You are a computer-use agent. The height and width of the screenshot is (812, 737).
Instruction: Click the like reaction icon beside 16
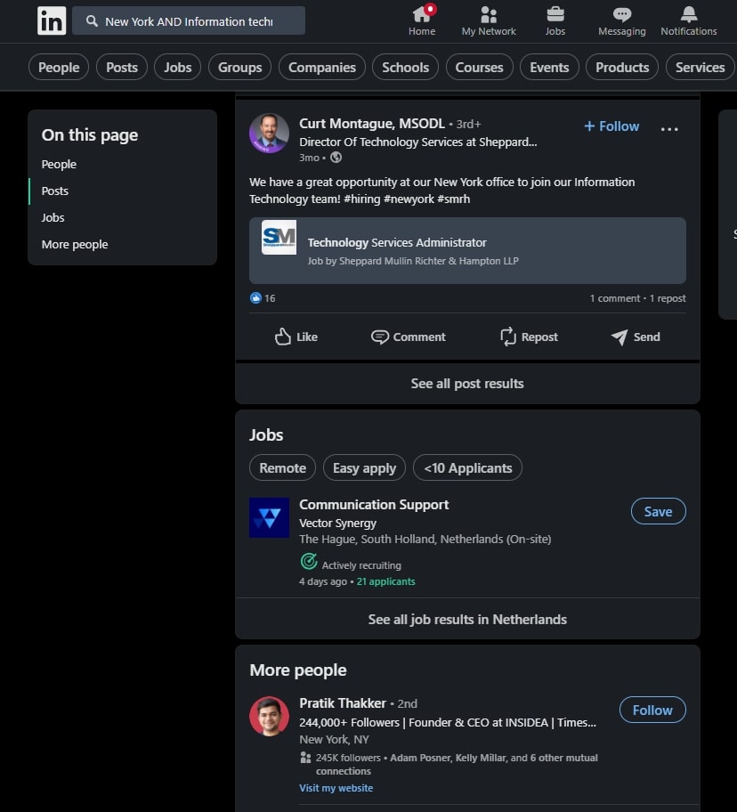tap(255, 297)
